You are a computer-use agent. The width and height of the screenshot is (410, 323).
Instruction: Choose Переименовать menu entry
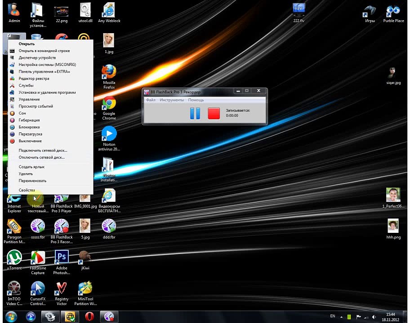[50, 181]
